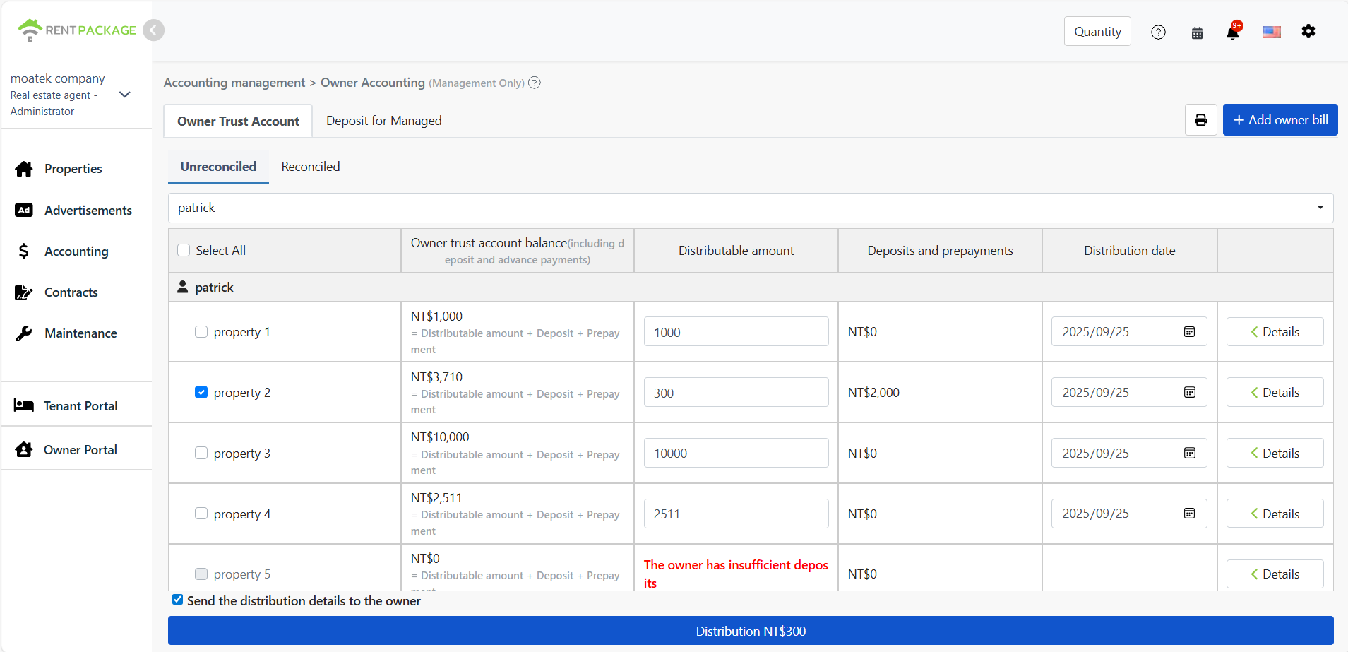Collapse sidebar with arrow button

pyautogui.click(x=153, y=30)
